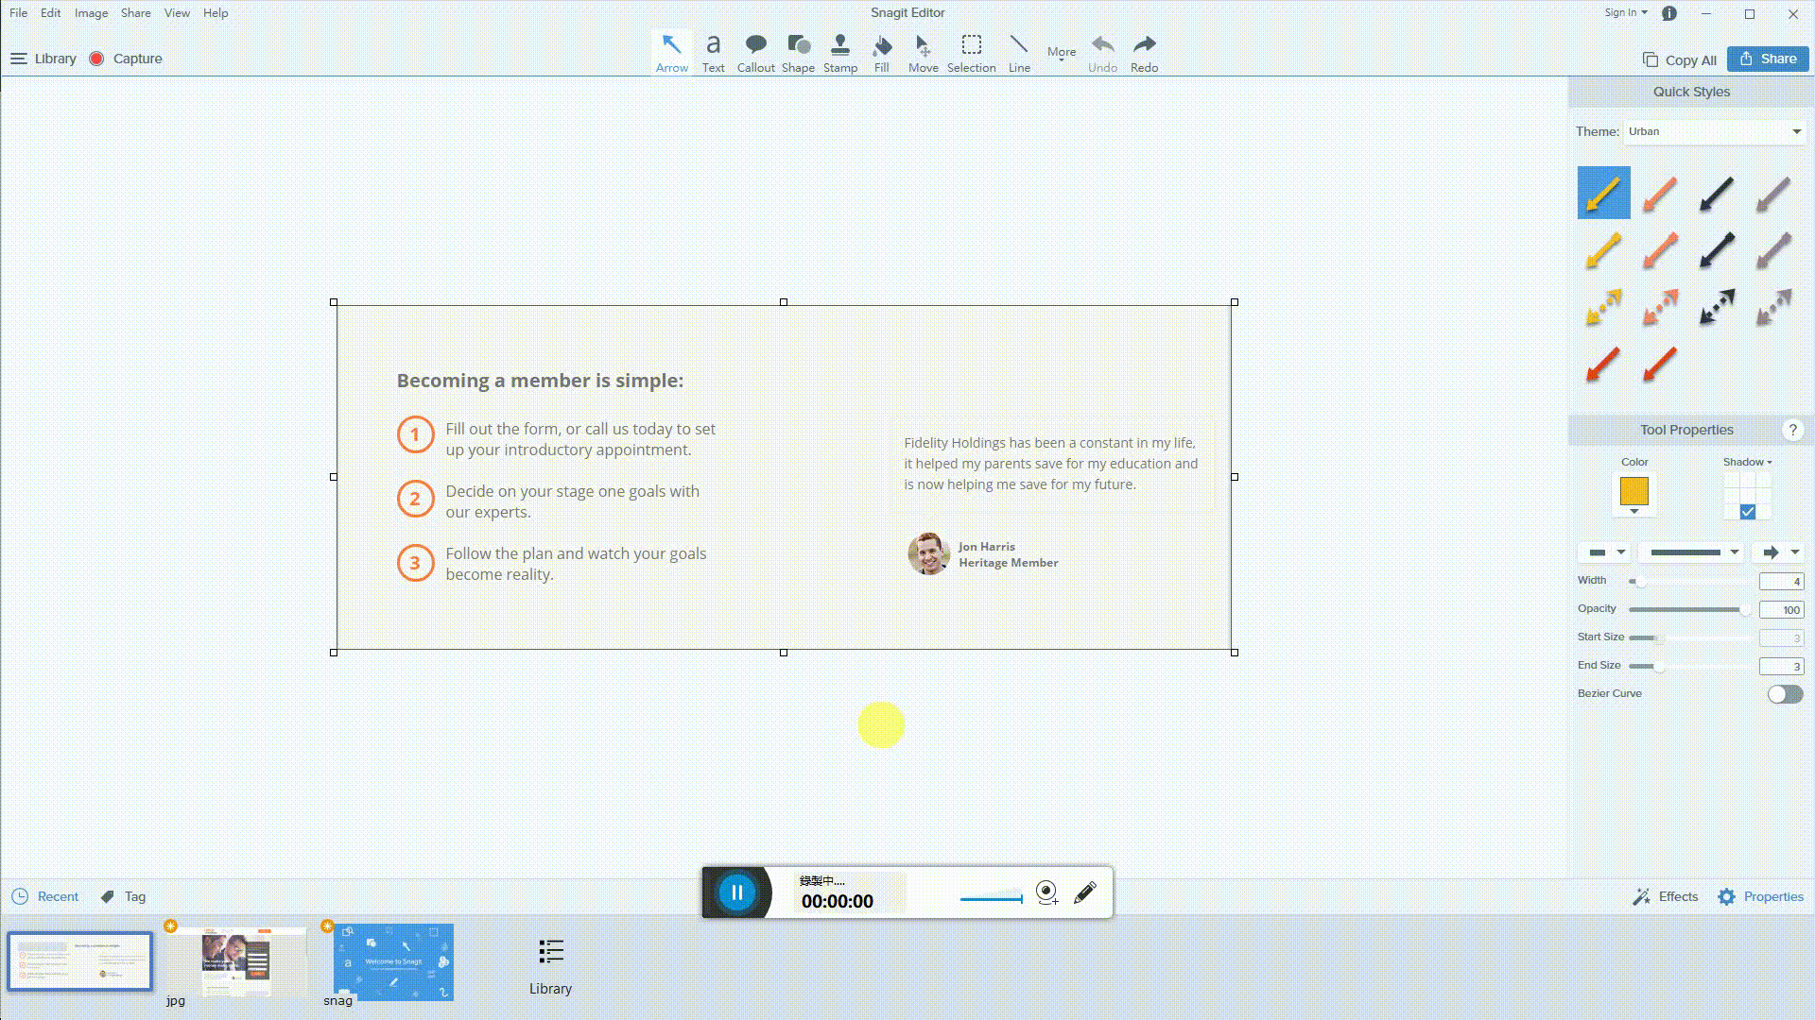
Task: Select the Text tool
Action: [x=713, y=52]
